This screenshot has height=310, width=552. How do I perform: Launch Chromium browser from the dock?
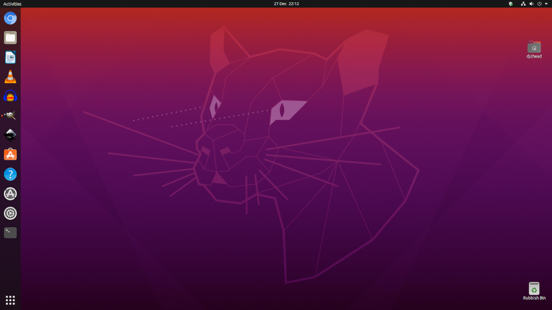pyautogui.click(x=10, y=18)
